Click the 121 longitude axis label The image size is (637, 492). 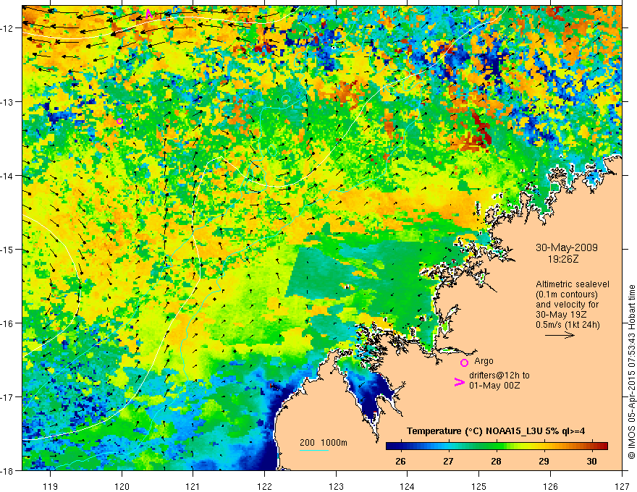coord(193,486)
